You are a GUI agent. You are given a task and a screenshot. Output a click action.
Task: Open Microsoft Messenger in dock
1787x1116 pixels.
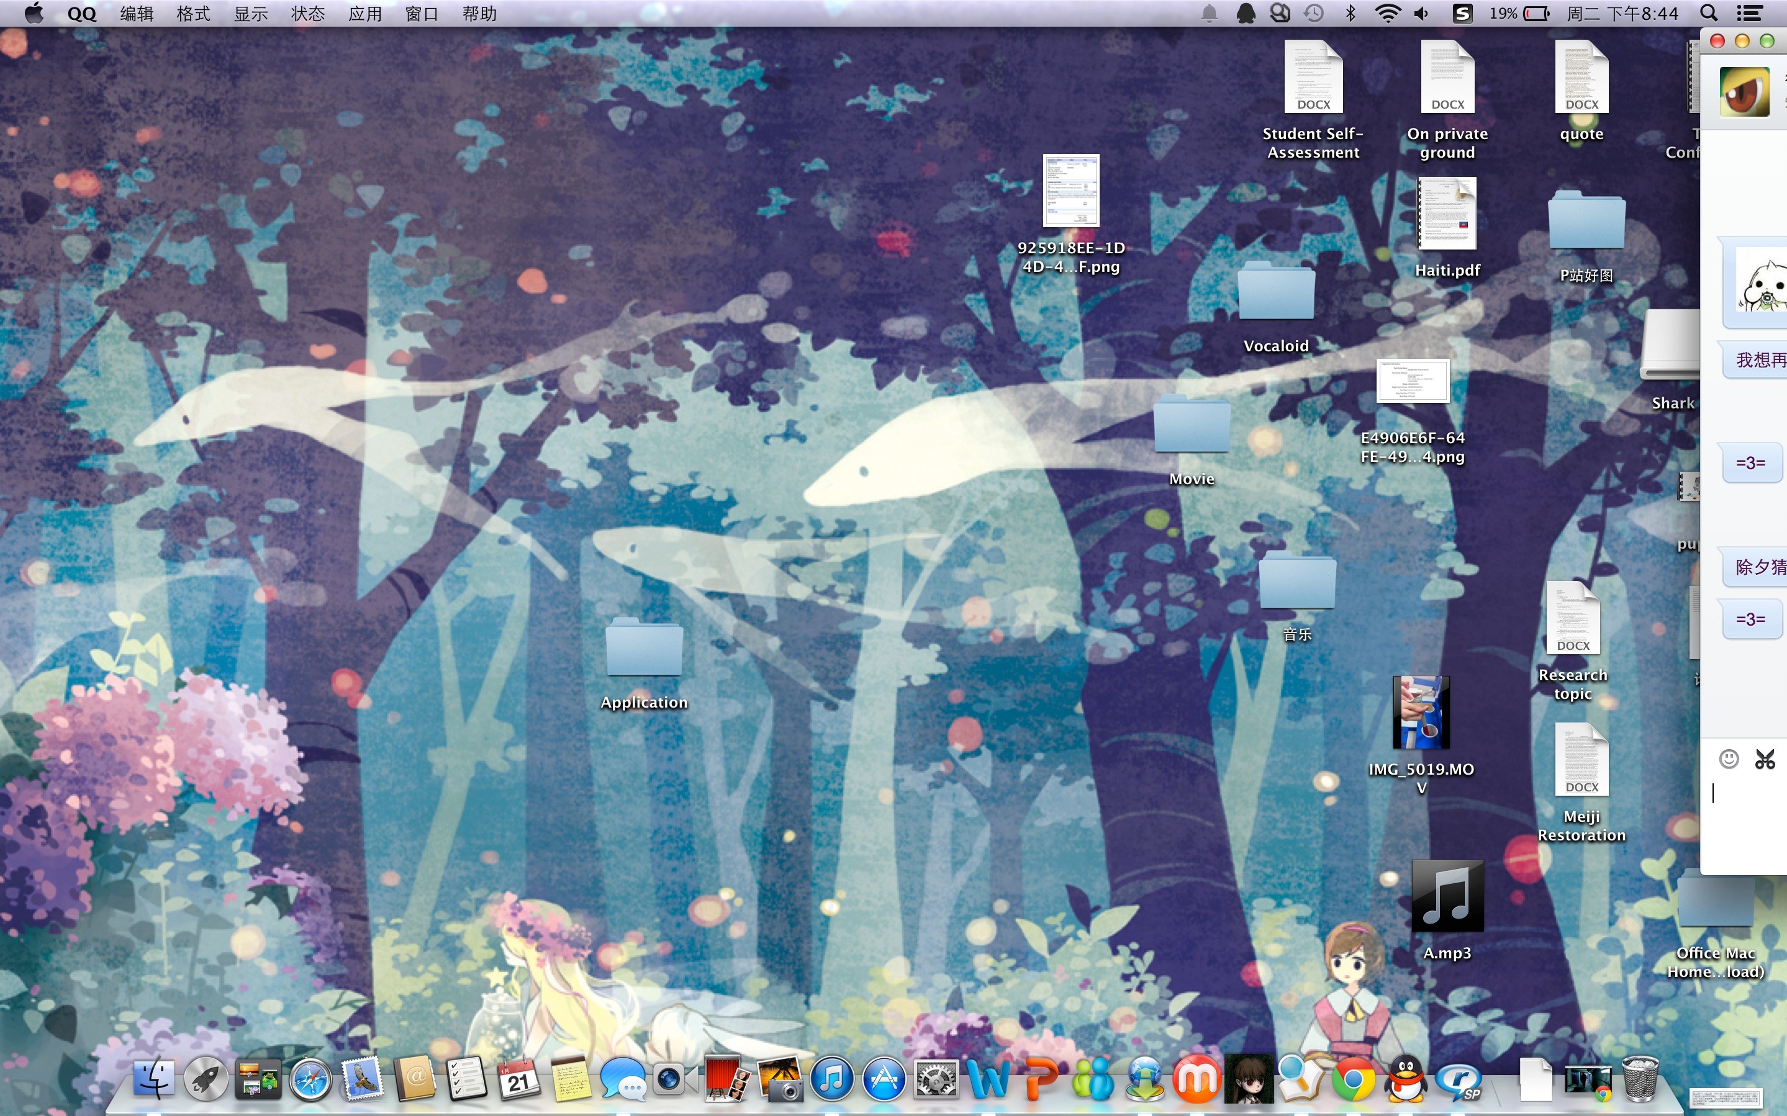coord(1092,1080)
